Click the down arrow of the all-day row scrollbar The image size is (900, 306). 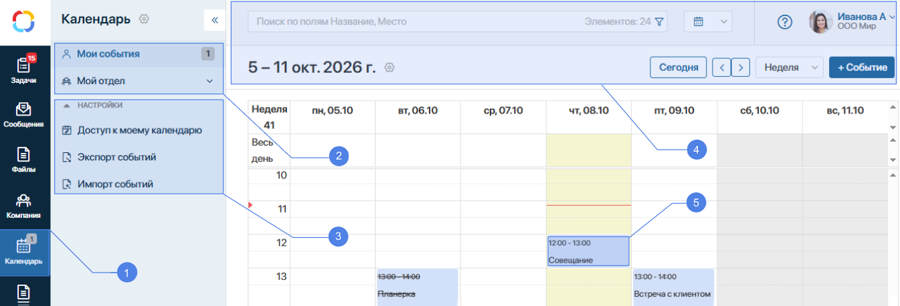[x=892, y=160]
